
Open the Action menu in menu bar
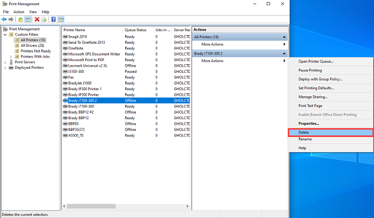[19, 11]
